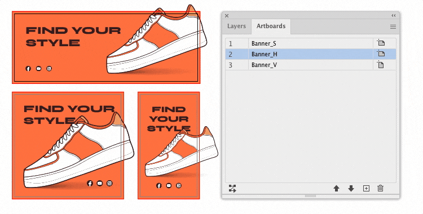The width and height of the screenshot is (423, 214).
Task: Click the YouTube icon on the square banner
Action: pyautogui.click(x=99, y=183)
